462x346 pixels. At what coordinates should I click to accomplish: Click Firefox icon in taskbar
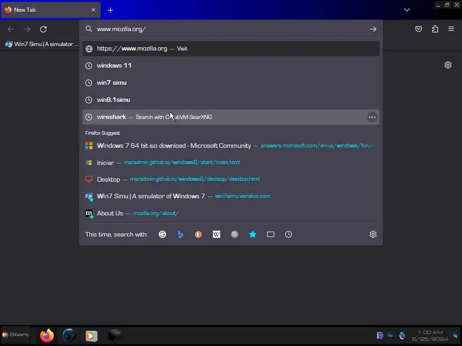[47, 335]
